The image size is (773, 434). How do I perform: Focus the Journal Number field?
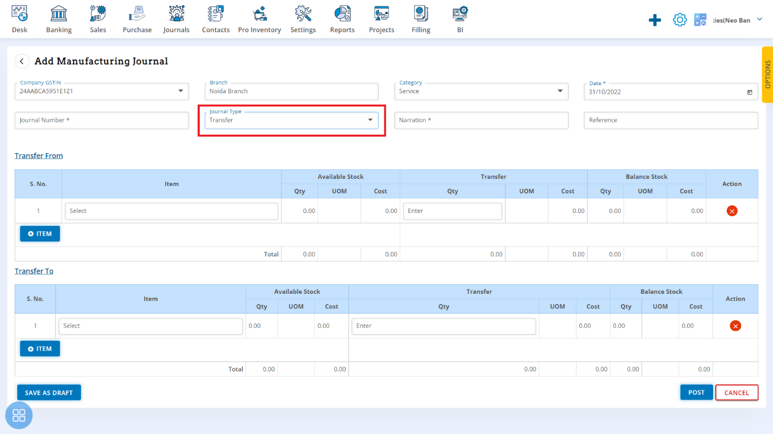tap(102, 120)
